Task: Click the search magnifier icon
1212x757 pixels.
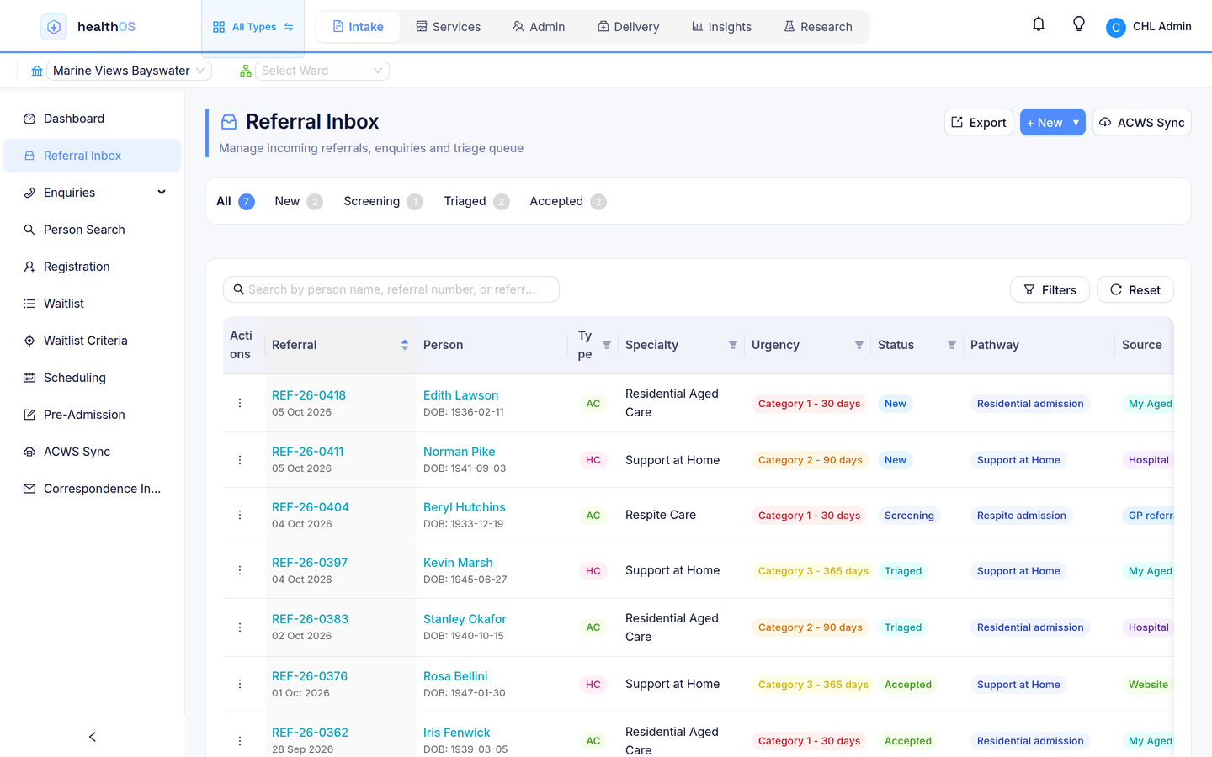Action: click(239, 289)
